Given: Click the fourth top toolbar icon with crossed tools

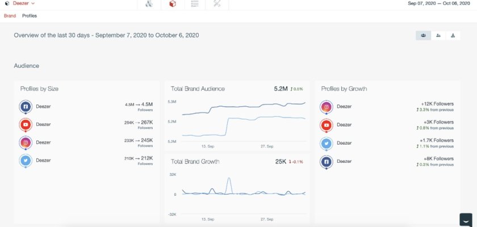Looking at the screenshot, I should [x=217, y=4].
